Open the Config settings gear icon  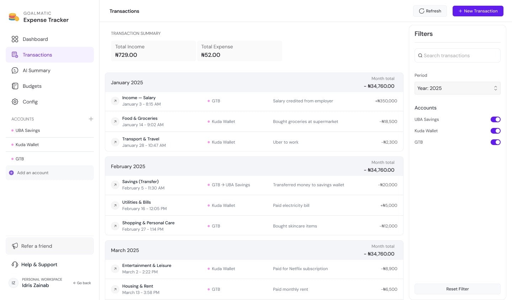(15, 102)
